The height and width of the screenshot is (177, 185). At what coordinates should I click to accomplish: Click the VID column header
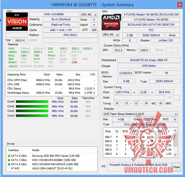90,75
